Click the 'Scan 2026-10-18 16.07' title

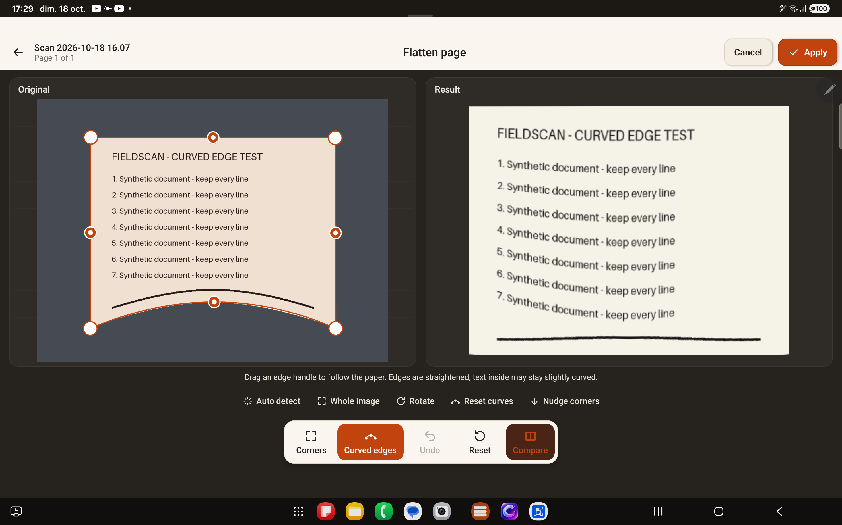(x=82, y=47)
